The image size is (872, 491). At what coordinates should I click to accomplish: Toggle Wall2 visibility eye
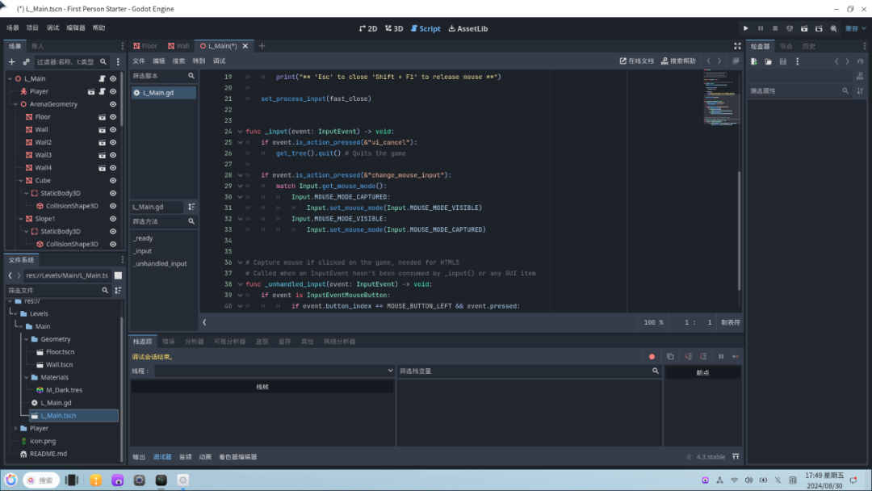[x=113, y=142]
